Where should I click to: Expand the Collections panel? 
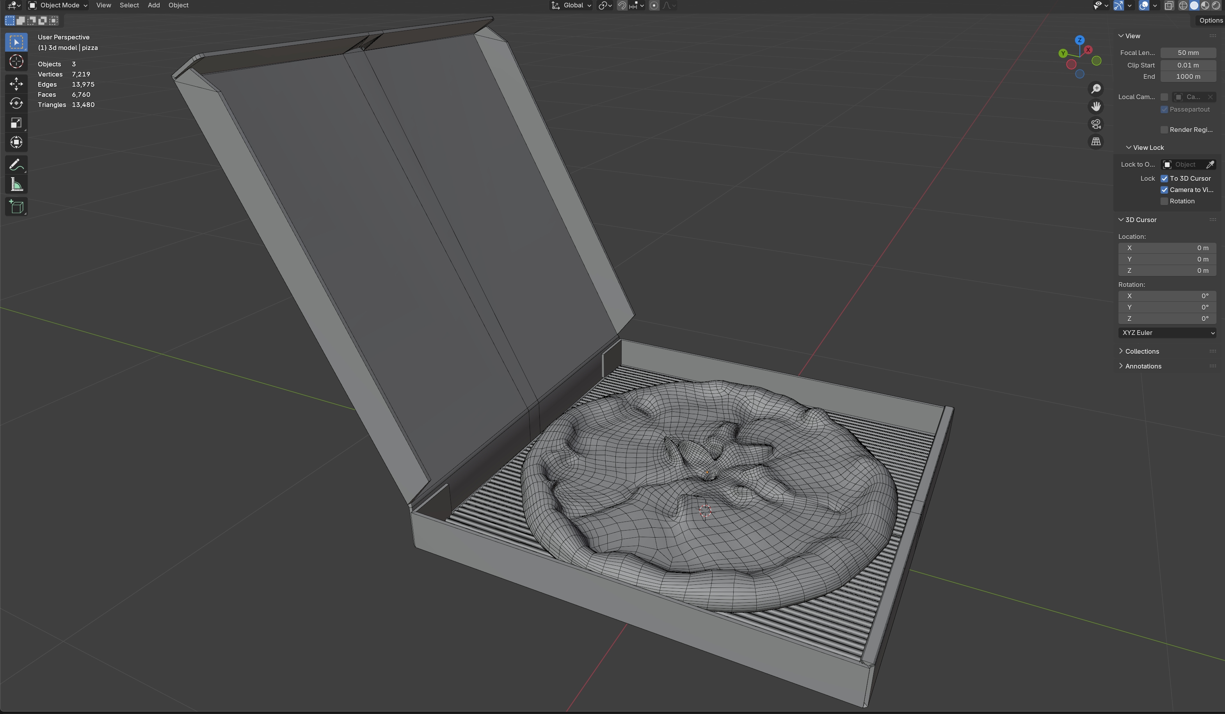tap(1141, 351)
